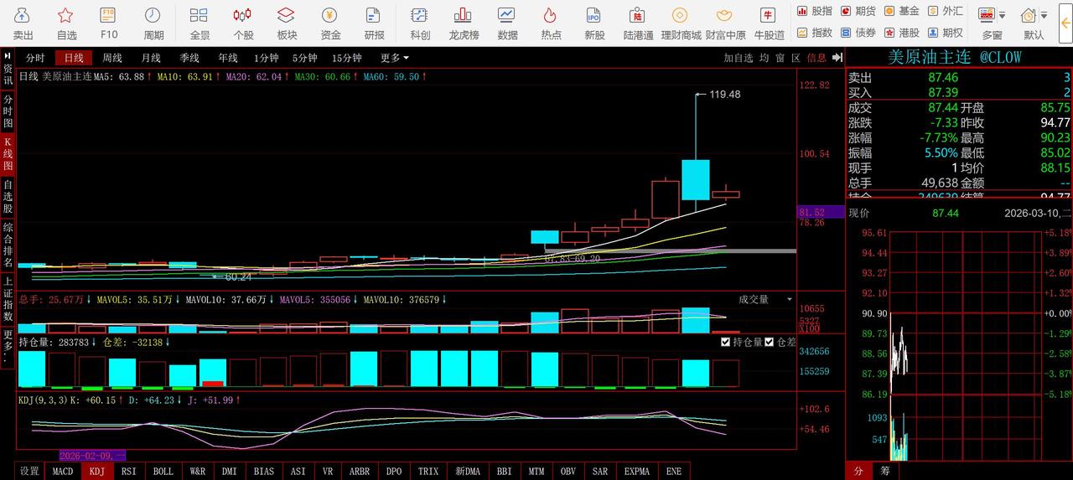Screen dimensions: 1073x480
Task: Open the 外汇 forex shortcut
Action: point(945,11)
